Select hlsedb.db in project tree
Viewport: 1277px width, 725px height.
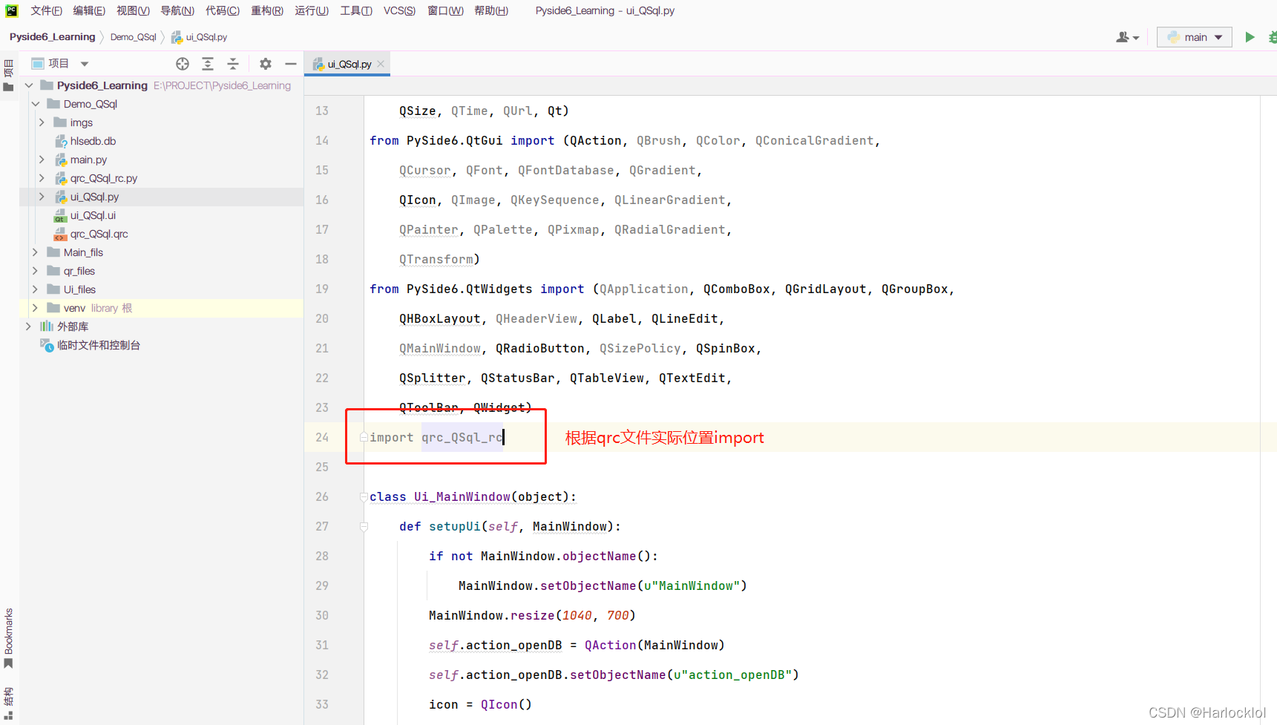[x=93, y=141]
